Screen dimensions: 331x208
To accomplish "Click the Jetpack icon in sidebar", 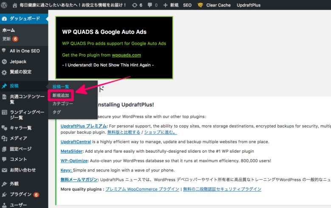I will pyautogui.click(x=4, y=62).
